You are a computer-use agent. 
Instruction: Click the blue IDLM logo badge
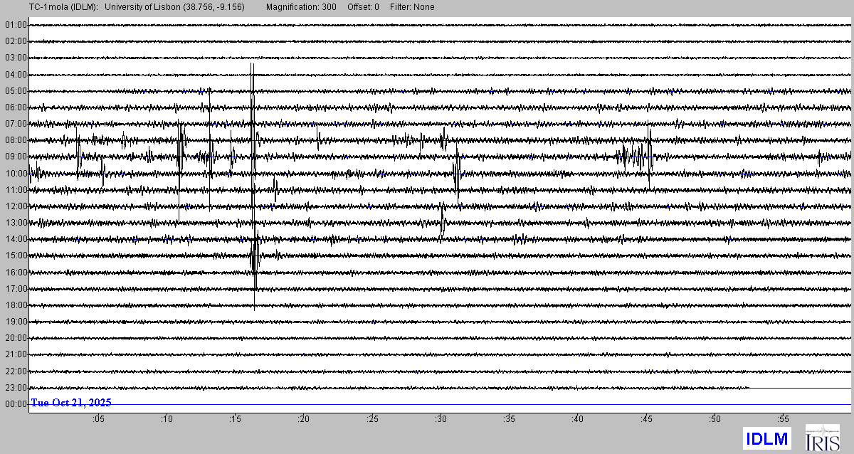766,438
